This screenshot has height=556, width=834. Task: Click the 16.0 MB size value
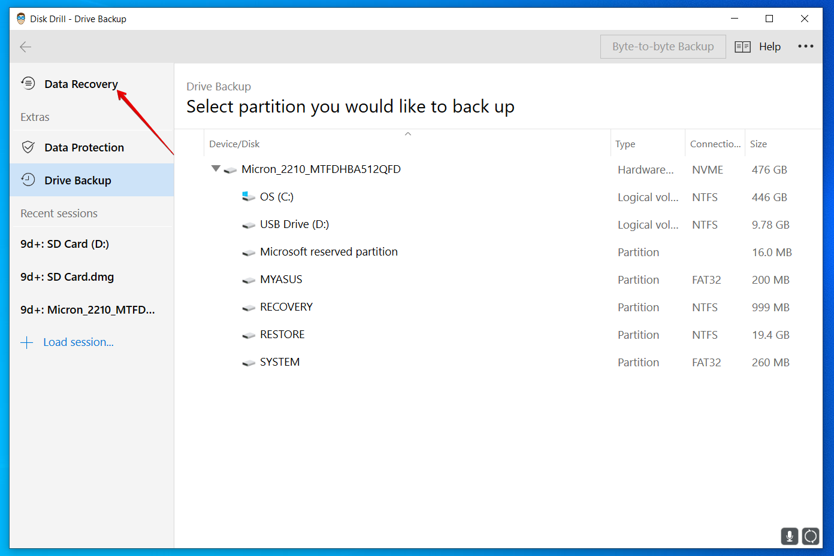coord(772,253)
